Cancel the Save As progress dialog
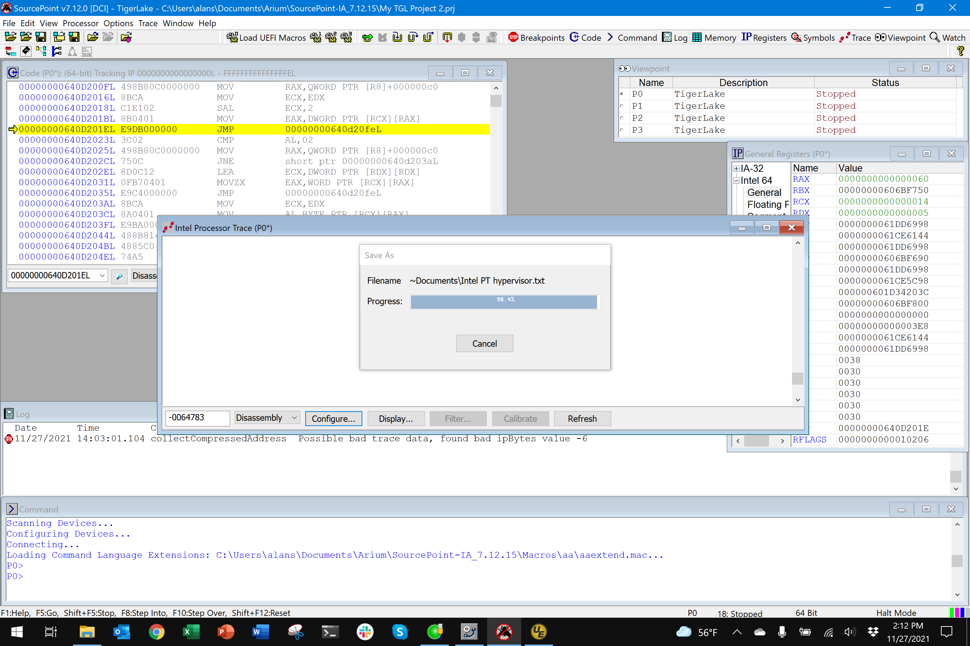The height and width of the screenshot is (646, 970). (x=485, y=343)
